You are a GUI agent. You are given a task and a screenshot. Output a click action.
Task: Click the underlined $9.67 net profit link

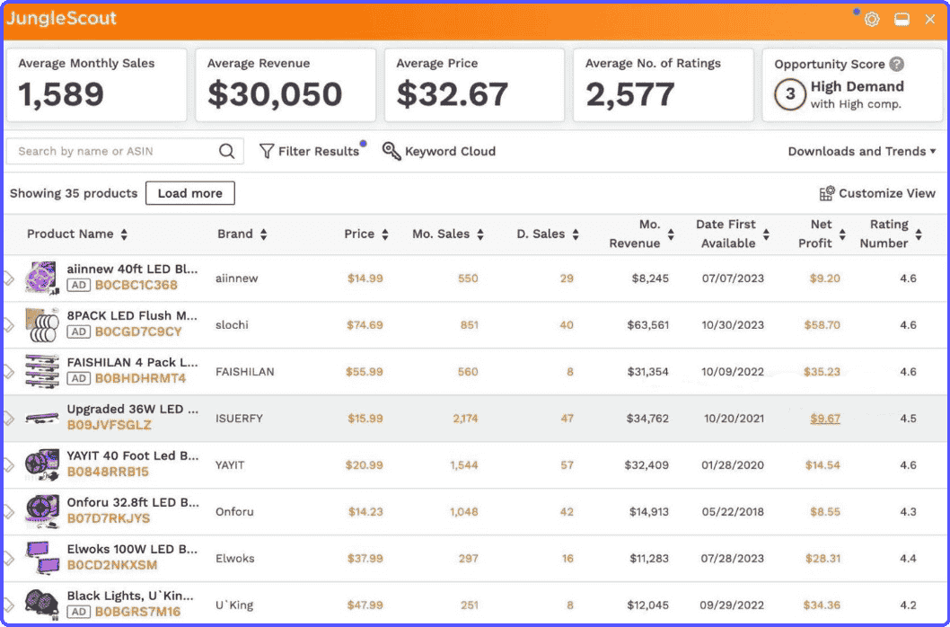tap(824, 419)
